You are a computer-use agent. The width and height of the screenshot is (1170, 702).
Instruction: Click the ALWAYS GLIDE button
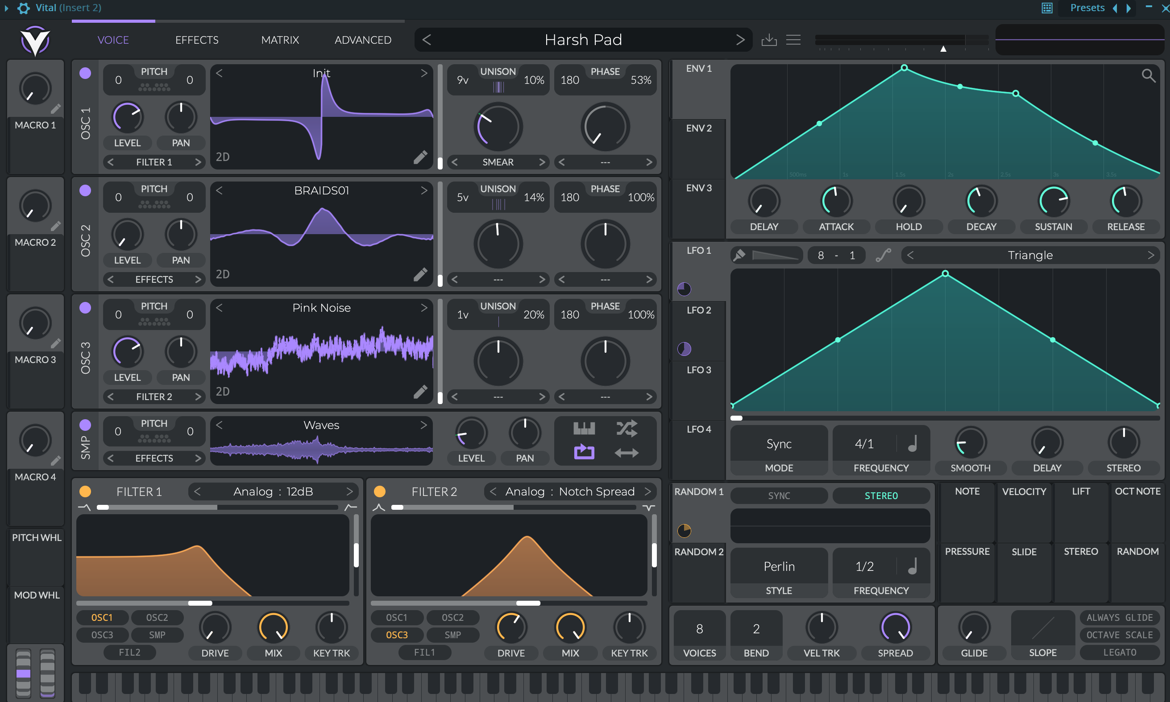[1120, 617]
